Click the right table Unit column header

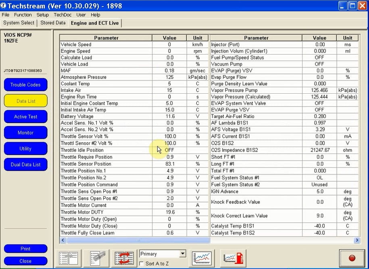(x=348, y=38)
